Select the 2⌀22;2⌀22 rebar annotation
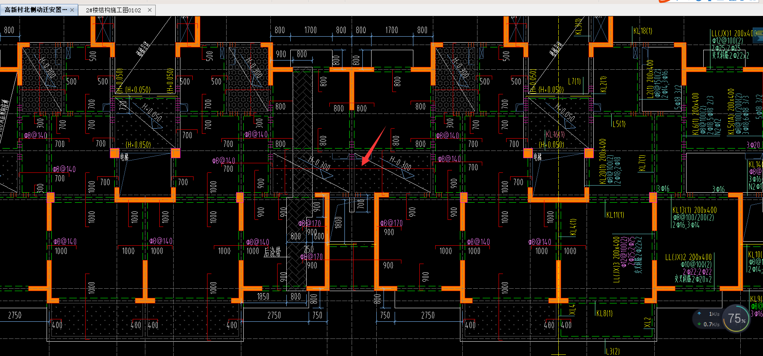This screenshot has height=356, width=763. [697, 272]
